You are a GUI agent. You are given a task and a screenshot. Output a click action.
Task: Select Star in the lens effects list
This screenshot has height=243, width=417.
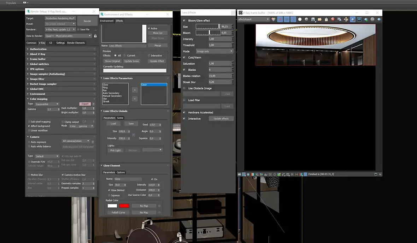click(x=105, y=99)
